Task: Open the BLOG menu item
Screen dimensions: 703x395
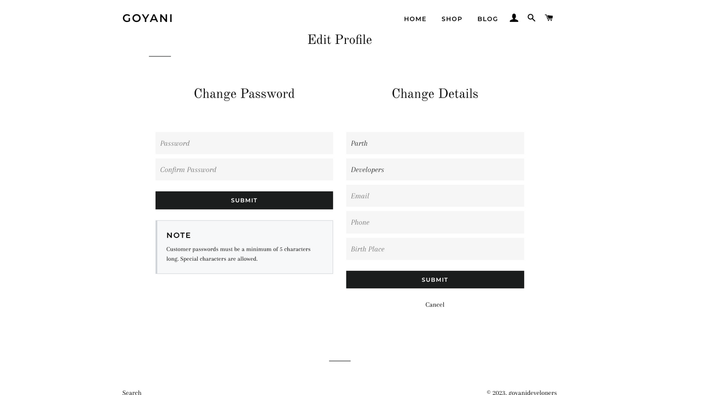Action: tap(488, 19)
